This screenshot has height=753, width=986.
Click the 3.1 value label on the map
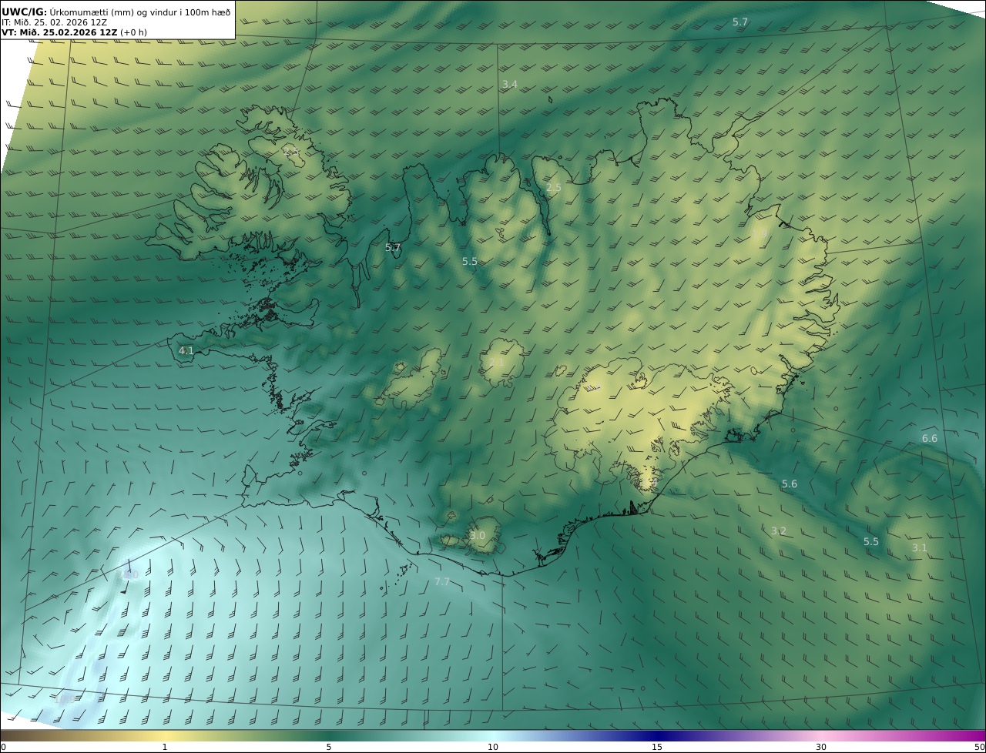point(920,548)
